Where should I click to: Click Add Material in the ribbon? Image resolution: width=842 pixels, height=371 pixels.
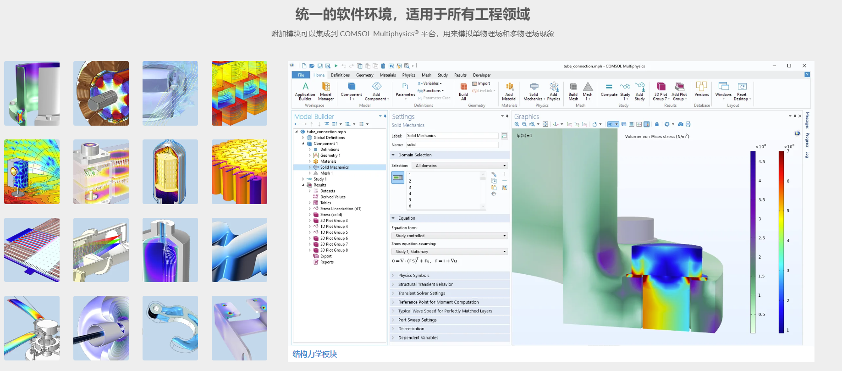tap(509, 91)
